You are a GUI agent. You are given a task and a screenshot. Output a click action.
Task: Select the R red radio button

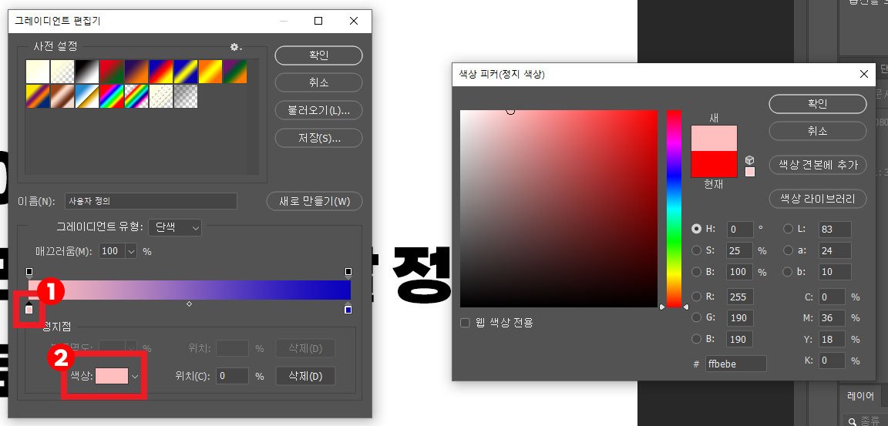click(697, 297)
